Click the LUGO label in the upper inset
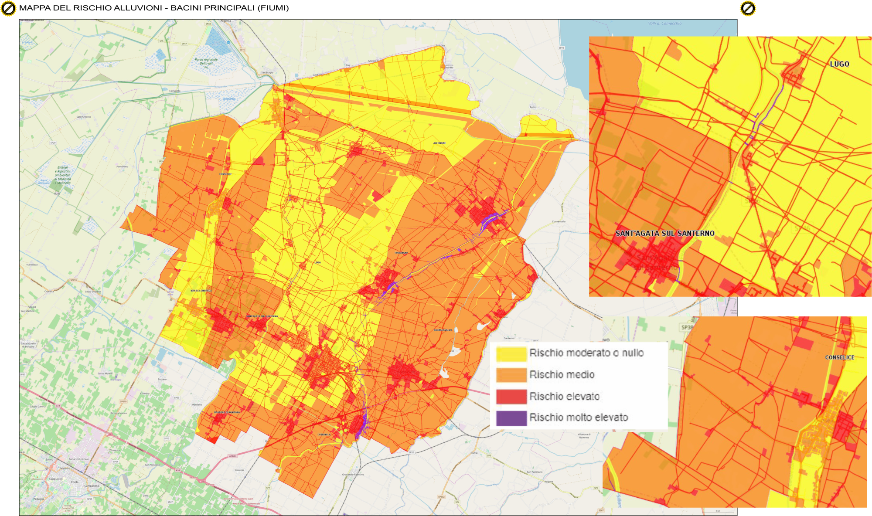Image resolution: width=872 pixels, height=516 pixels. (x=839, y=64)
